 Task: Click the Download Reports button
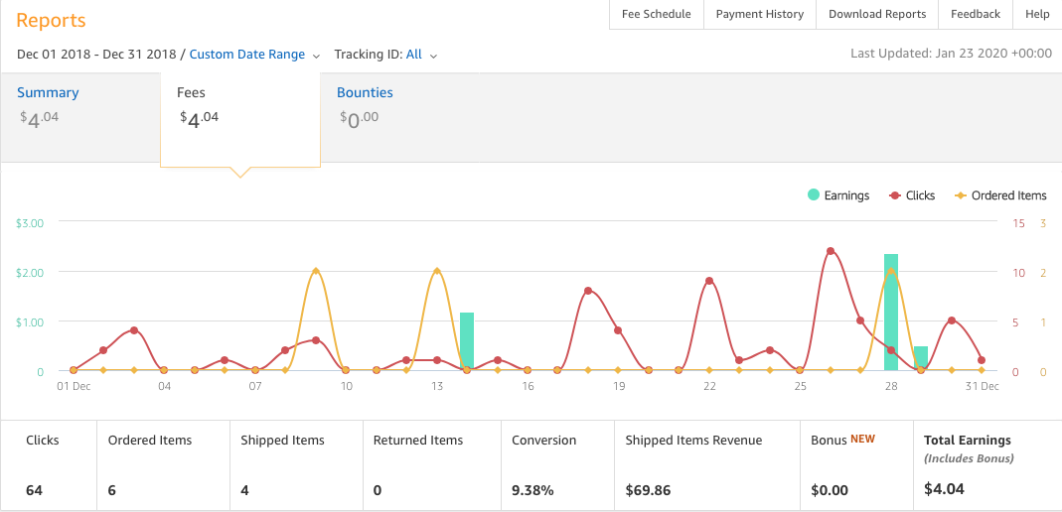click(x=877, y=14)
